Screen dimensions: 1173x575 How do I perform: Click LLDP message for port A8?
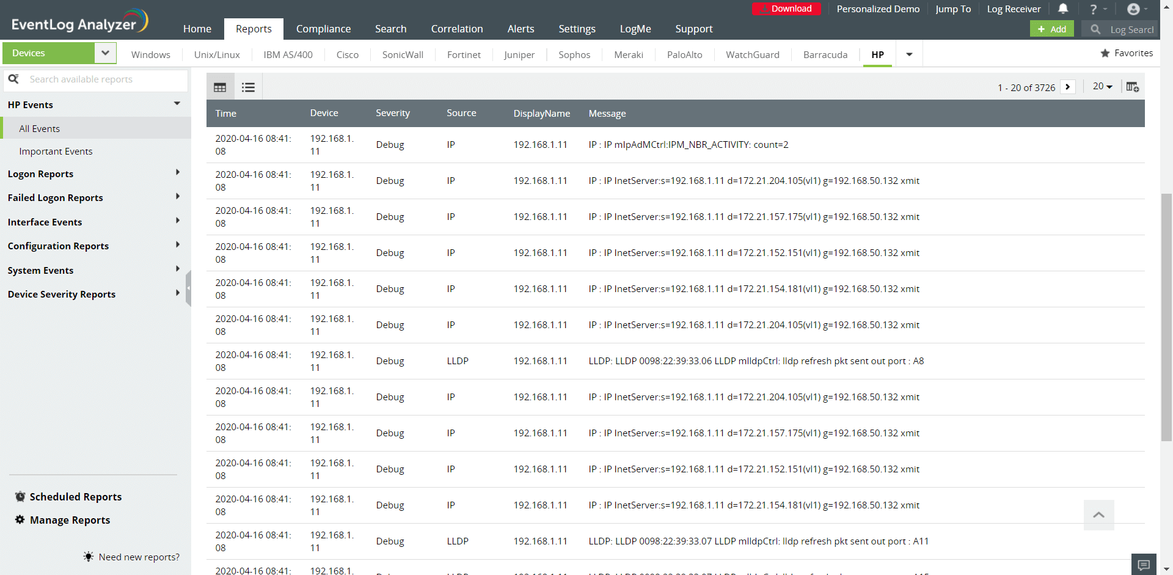tap(756, 361)
